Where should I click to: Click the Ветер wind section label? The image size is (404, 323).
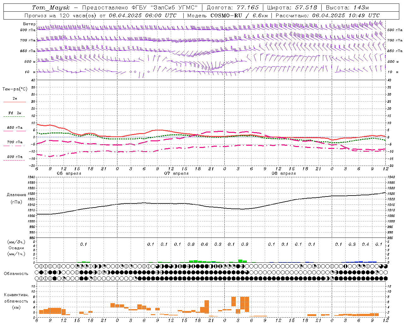click(x=29, y=24)
